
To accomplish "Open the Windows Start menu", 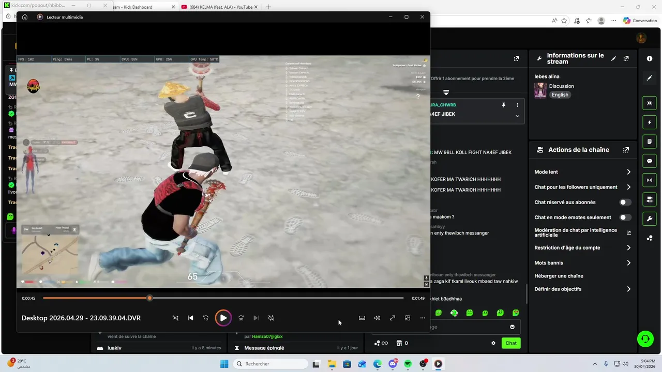I will (x=224, y=364).
